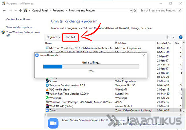Click the Valve Corporation publisher cell
Viewport: 186px width, 130px height.
[126, 81]
